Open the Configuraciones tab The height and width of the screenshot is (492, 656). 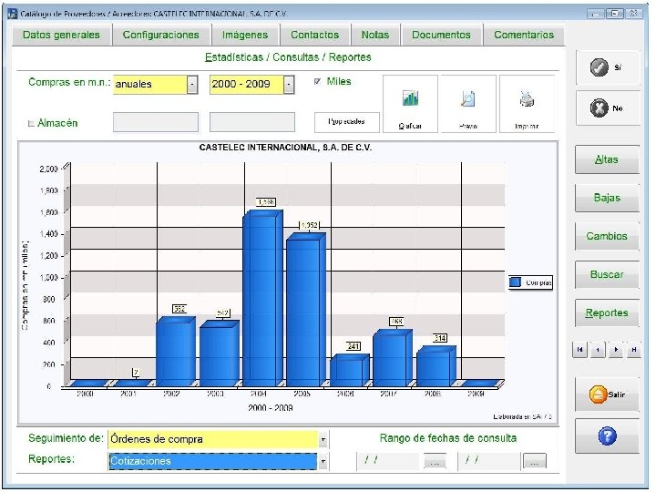[x=161, y=35]
